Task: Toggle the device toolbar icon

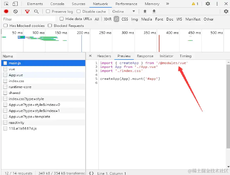Action: coord(15,4)
